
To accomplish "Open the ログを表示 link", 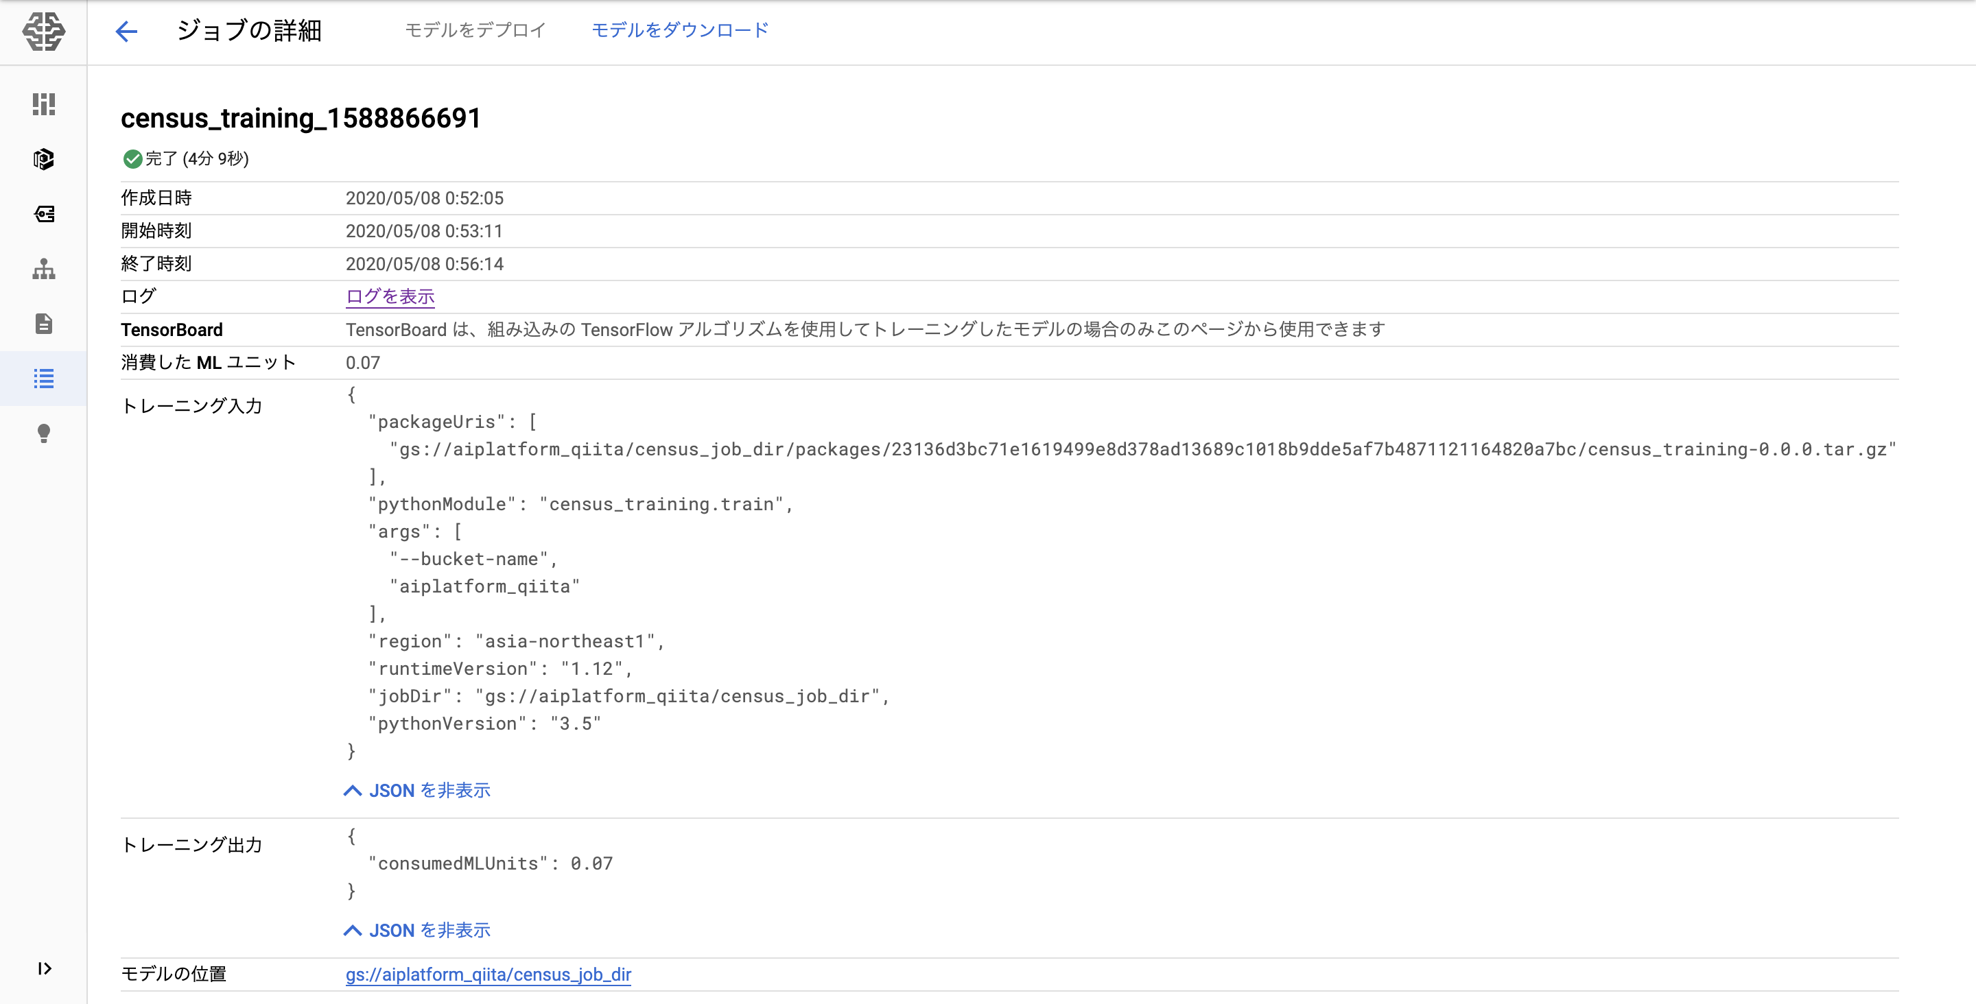I will [x=390, y=297].
